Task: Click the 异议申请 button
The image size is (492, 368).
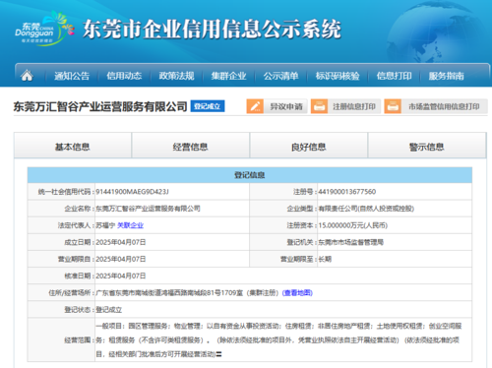Action: tap(277, 106)
